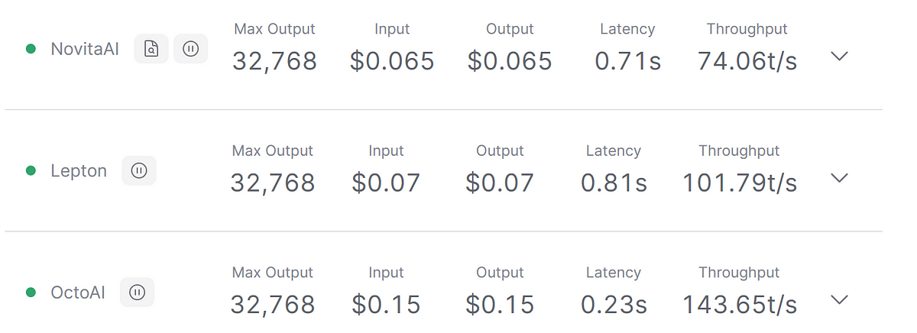Click the pause icon beside OctoAI

(138, 292)
